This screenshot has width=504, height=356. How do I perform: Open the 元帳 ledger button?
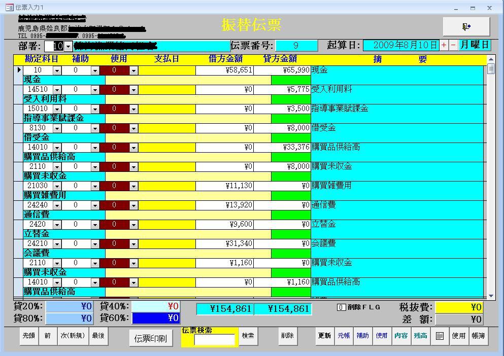coord(344,336)
